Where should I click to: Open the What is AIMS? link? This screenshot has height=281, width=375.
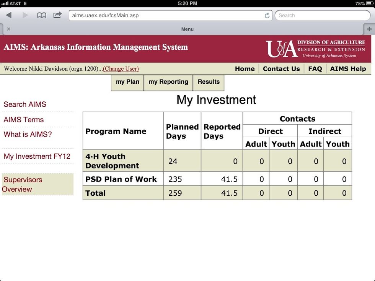[x=28, y=134]
